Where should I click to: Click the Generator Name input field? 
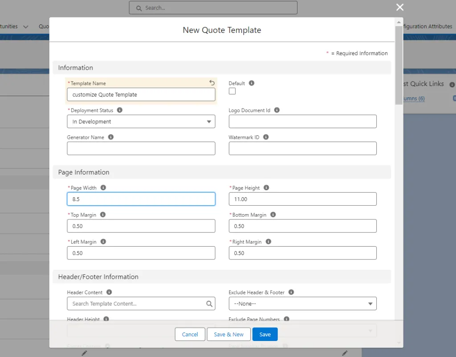141,148
